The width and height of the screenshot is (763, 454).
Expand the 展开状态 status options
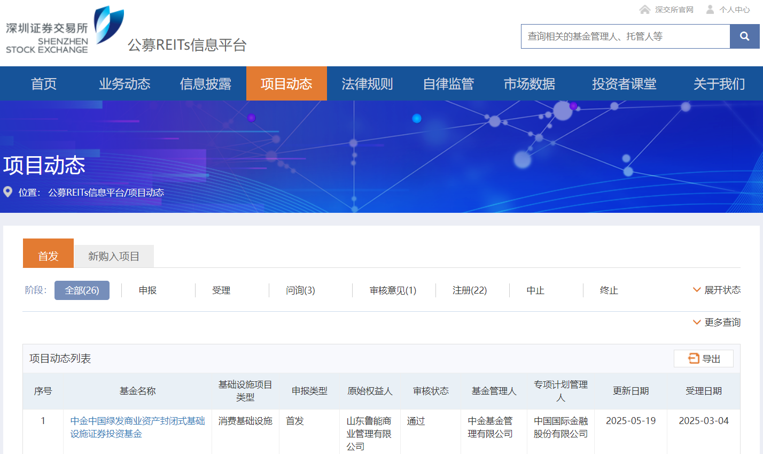pos(717,290)
